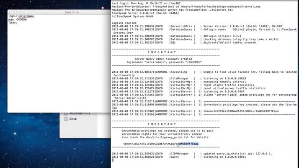Click (c)TeamSpeak Systems GmbH line
Screen dimensions: 299x168
pyautogui.click(x=132, y=16)
